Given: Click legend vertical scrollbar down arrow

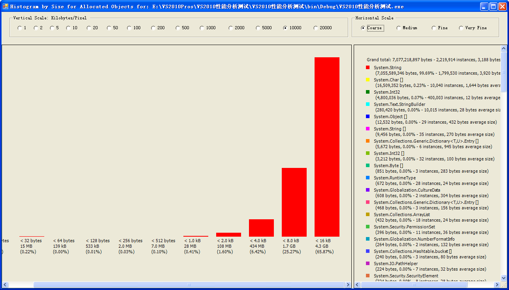Looking at the screenshot, I should (503, 278).
